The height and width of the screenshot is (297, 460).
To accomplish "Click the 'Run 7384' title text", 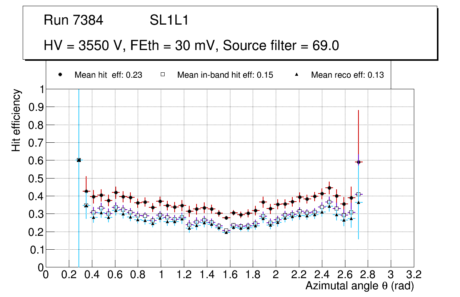I will [x=73, y=20].
